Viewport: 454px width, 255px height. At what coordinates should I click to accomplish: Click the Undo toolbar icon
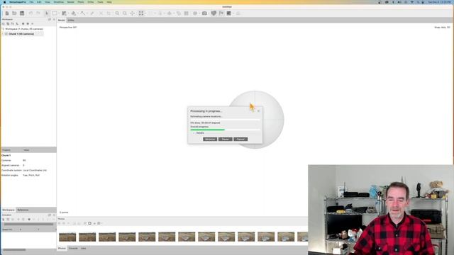(x=31, y=13)
